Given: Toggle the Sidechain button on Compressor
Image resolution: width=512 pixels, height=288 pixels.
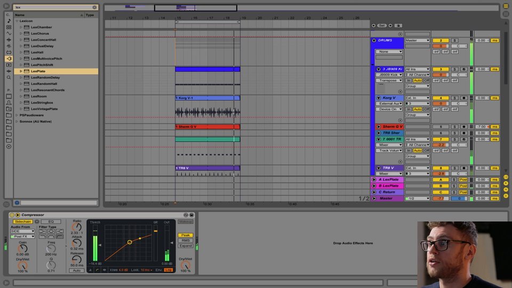Looking at the screenshot, I should (x=23, y=222).
